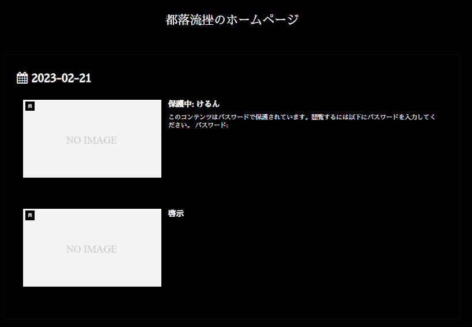Click the calendar icon beside 2023-02-21

[x=22, y=78]
